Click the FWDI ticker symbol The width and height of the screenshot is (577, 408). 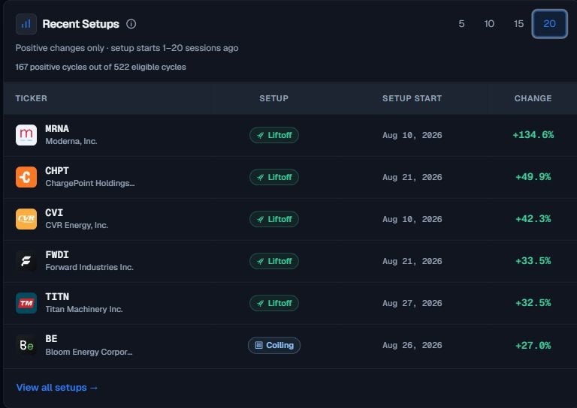[x=57, y=255]
